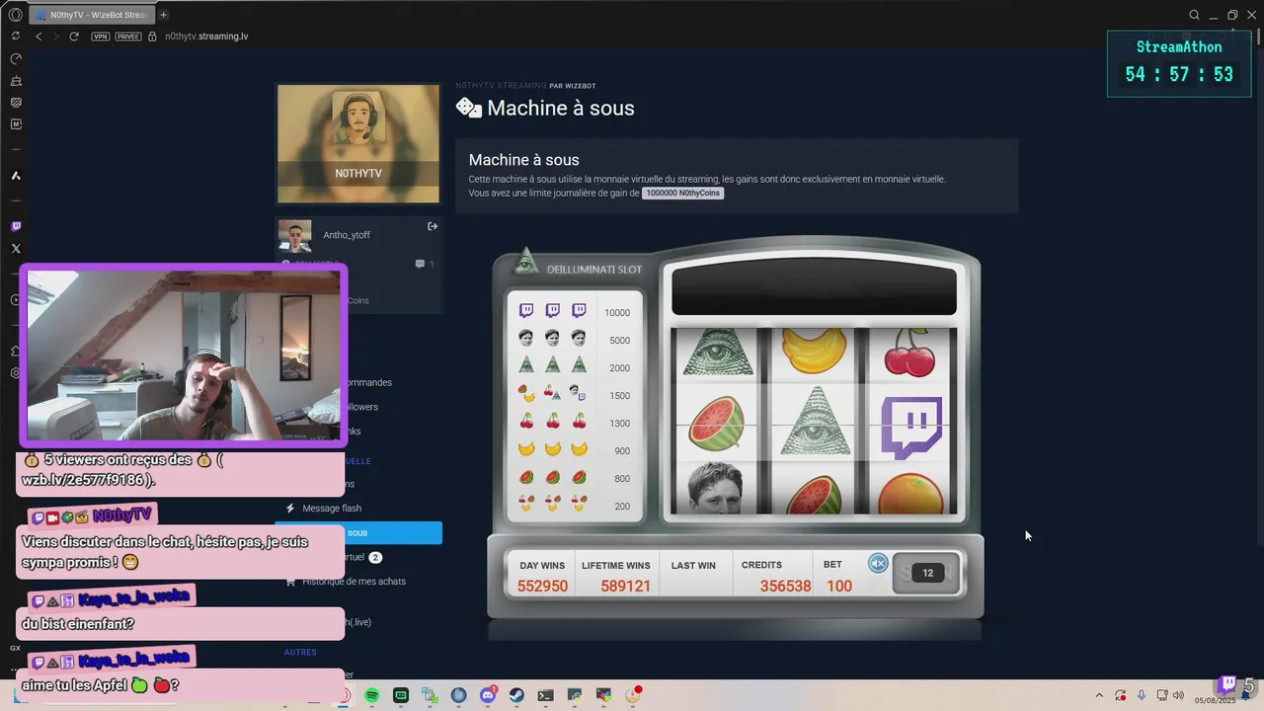1264x711 pixels.
Task: Reload the current page
Action: pyautogui.click(x=73, y=37)
